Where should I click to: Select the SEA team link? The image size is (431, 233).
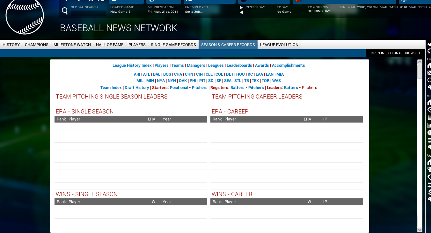click(228, 81)
